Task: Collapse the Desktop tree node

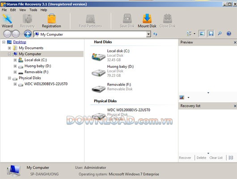Action: click(4, 42)
